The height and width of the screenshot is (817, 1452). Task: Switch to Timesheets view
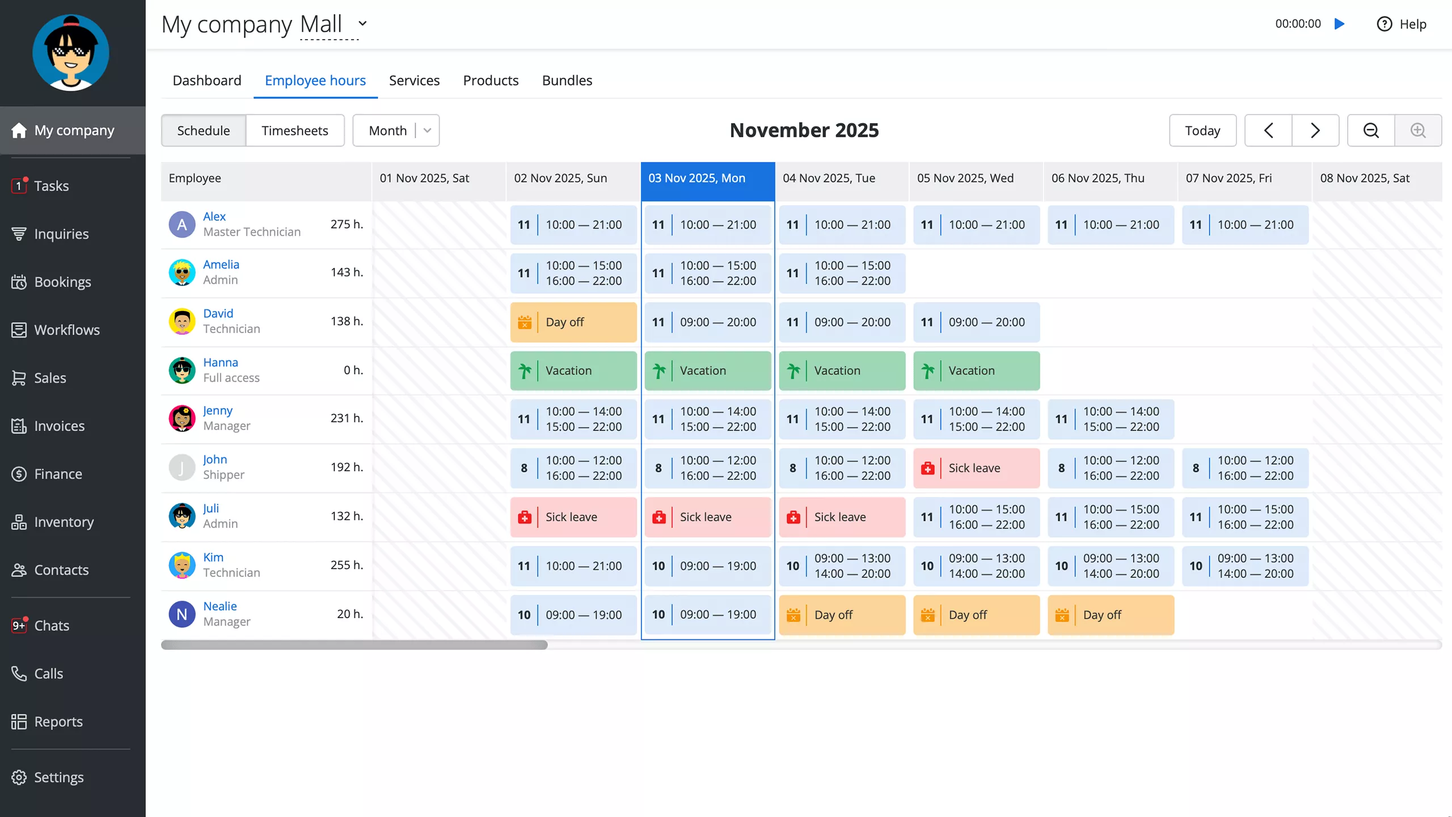pyautogui.click(x=294, y=130)
